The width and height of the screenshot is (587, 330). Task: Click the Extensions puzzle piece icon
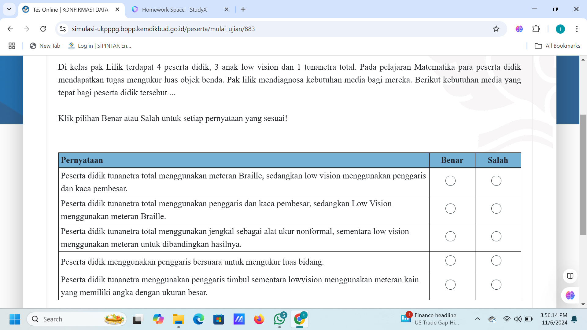coord(536,29)
